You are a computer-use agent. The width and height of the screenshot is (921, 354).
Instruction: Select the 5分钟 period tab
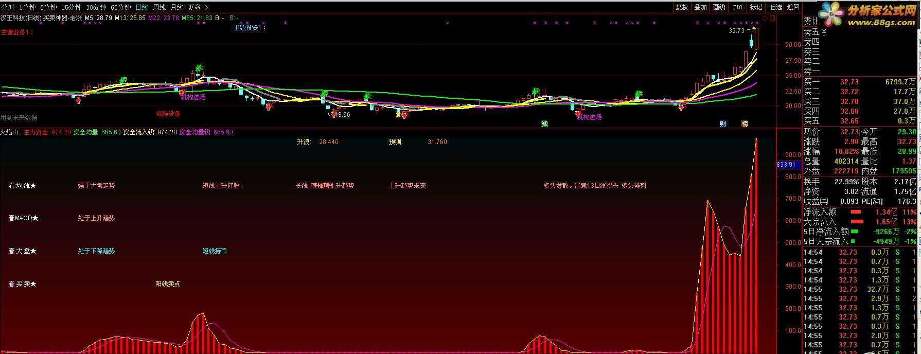click(x=48, y=7)
